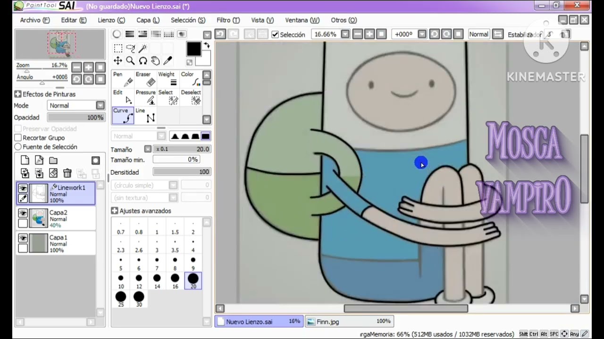604x339 pixels.
Task: Choose the Deselect eraser tool
Action: click(191, 97)
